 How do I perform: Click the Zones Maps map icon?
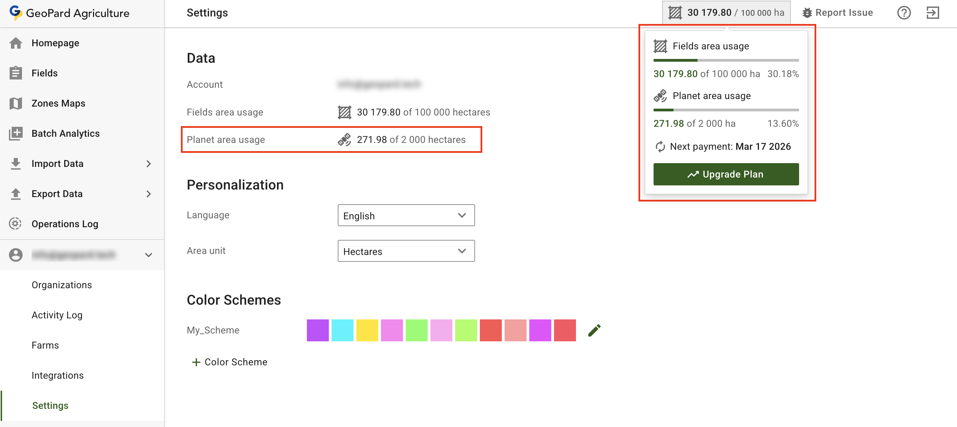click(x=15, y=103)
